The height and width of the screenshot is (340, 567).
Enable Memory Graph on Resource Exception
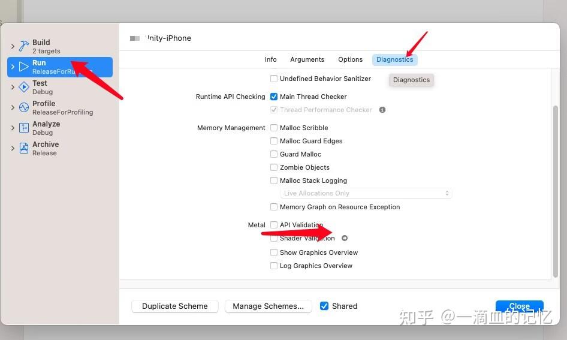click(x=274, y=207)
